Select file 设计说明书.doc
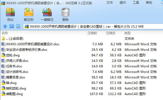Image resolution: width=163 pixels, height=100 pixels. [x=17, y=72]
